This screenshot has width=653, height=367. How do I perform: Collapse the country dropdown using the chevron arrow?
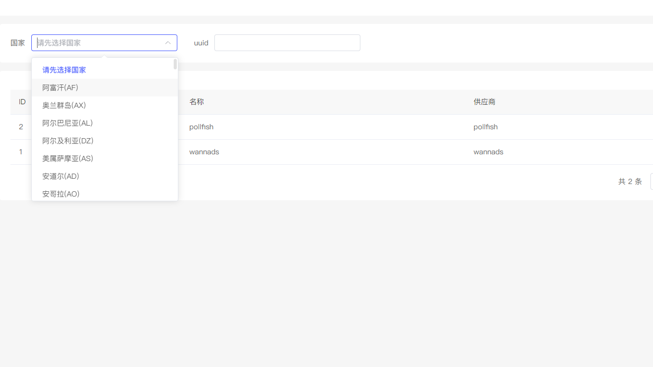click(x=167, y=43)
